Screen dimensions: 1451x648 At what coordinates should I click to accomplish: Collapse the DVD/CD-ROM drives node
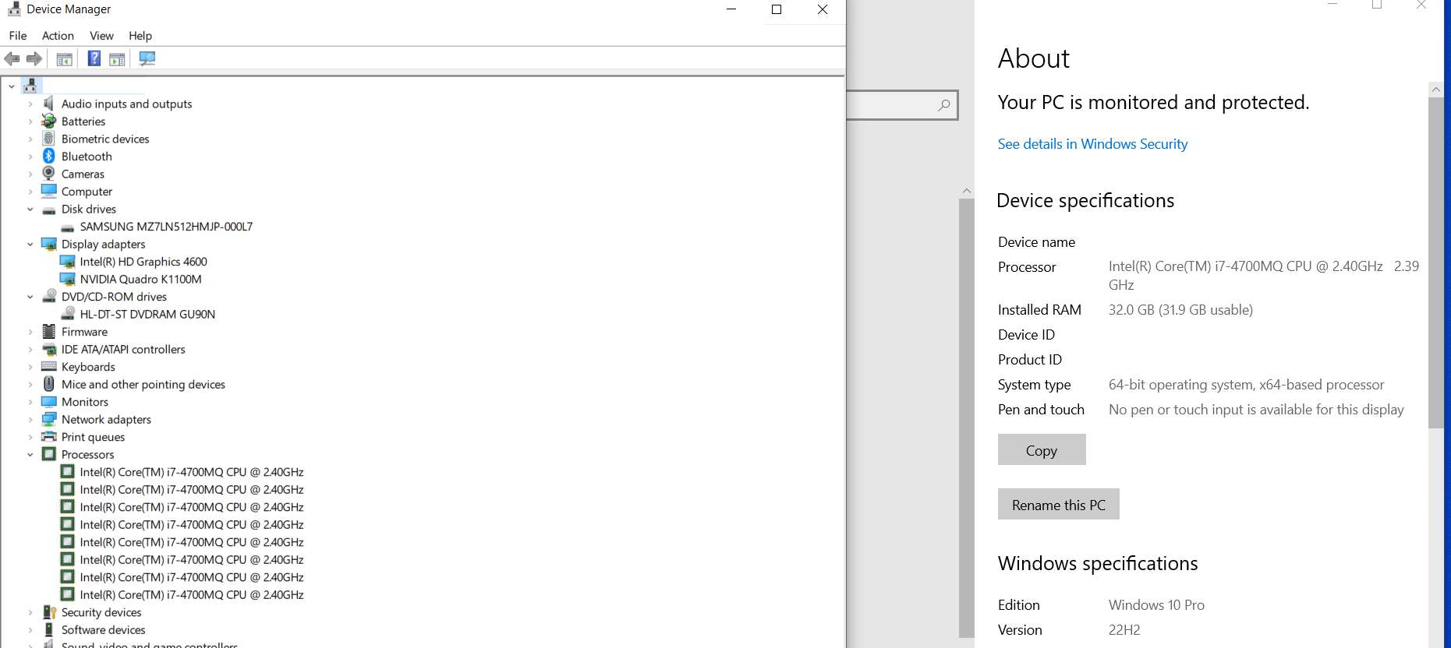30,297
